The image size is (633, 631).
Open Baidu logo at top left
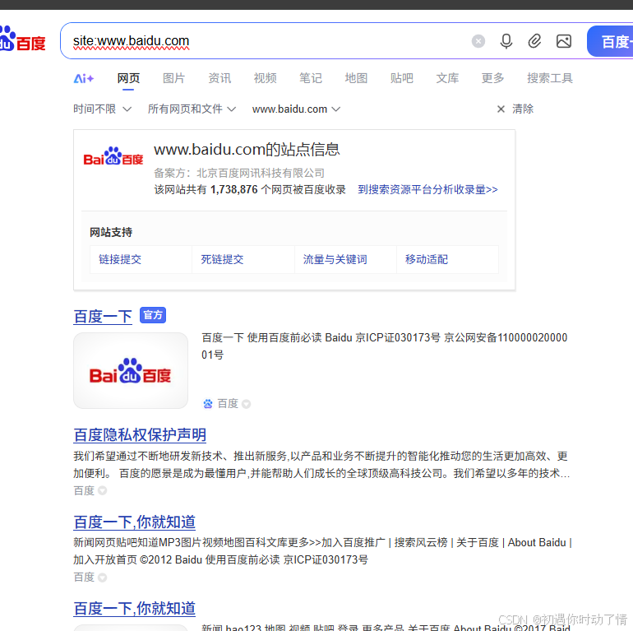23,39
